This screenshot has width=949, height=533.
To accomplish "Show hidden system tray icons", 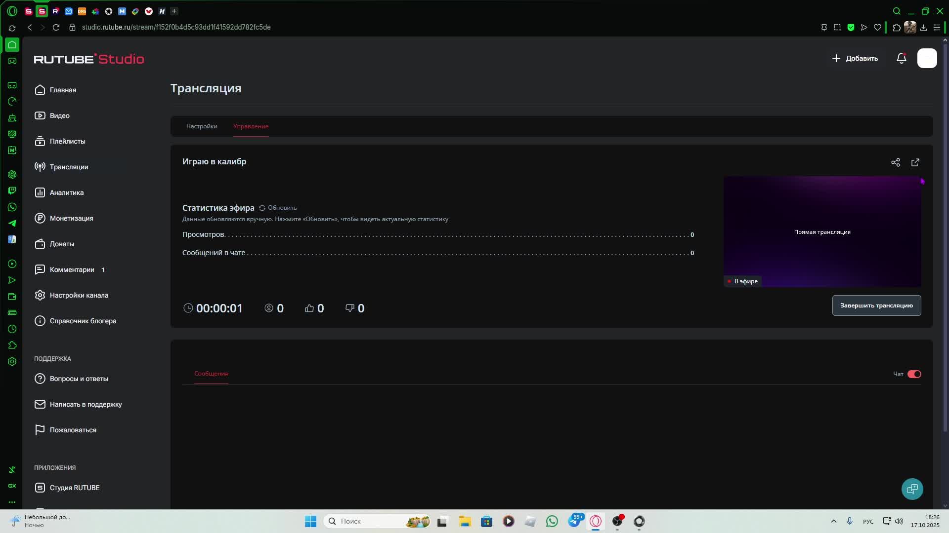I will click(833, 521).
